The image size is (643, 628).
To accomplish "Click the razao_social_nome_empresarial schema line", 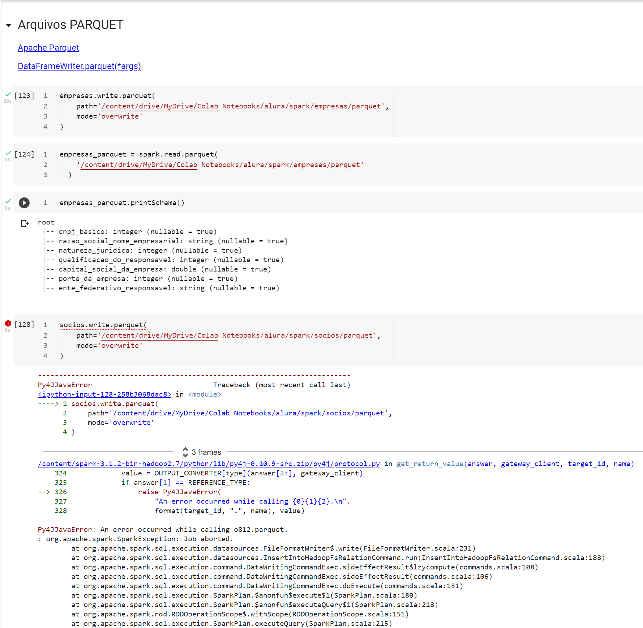I will click(166, 241).
